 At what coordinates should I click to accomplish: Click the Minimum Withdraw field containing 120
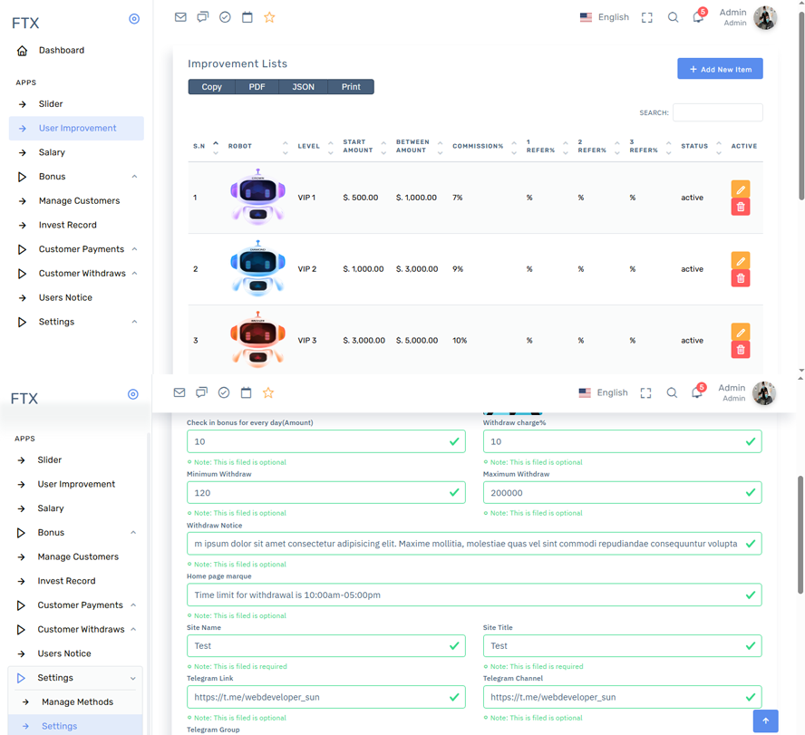click(x=317, y=493)
